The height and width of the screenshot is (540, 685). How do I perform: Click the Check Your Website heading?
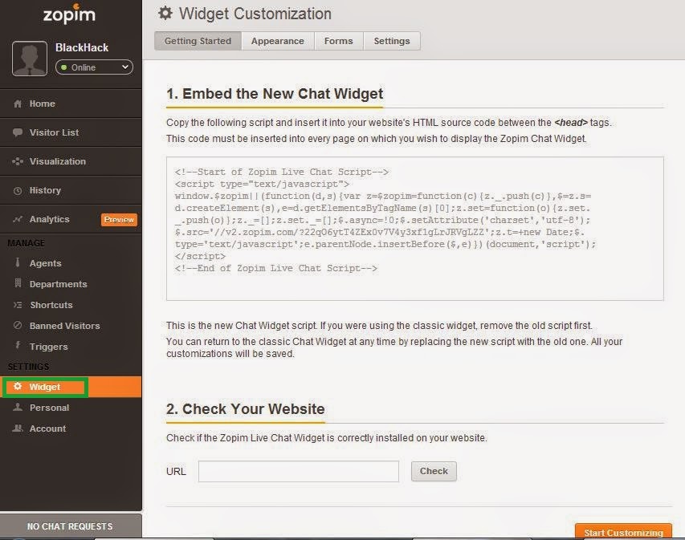tap(246, 409)
